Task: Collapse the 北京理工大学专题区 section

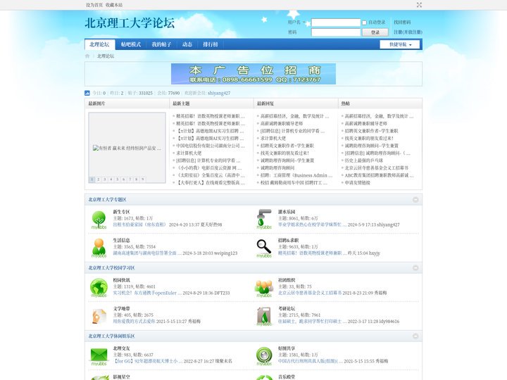Action: pos(415,200)
